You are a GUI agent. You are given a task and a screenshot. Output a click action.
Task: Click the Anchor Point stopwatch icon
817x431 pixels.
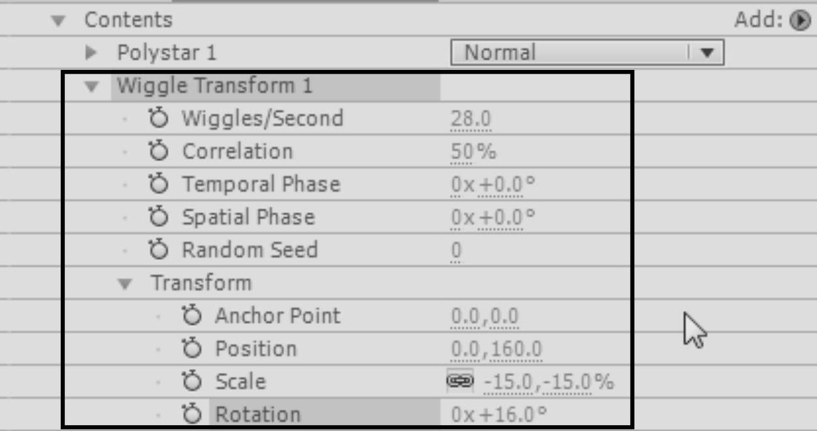pos(192,316)
